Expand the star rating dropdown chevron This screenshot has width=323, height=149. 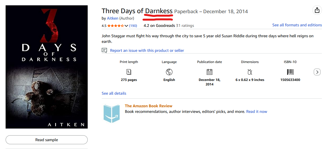[x=126, y=26]
